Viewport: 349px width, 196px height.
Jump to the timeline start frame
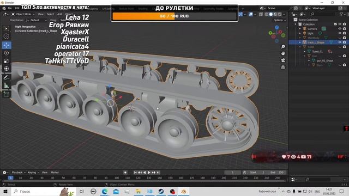point(135,173)
